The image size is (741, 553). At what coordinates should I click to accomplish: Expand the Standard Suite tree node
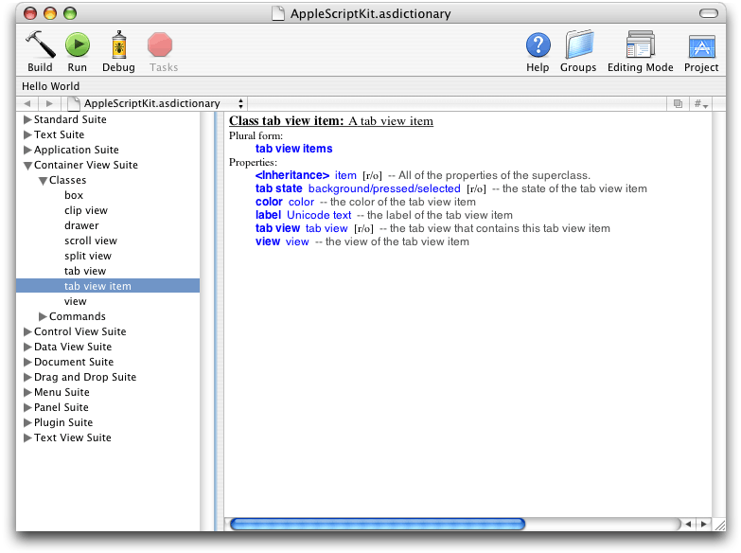click(27, 120)
